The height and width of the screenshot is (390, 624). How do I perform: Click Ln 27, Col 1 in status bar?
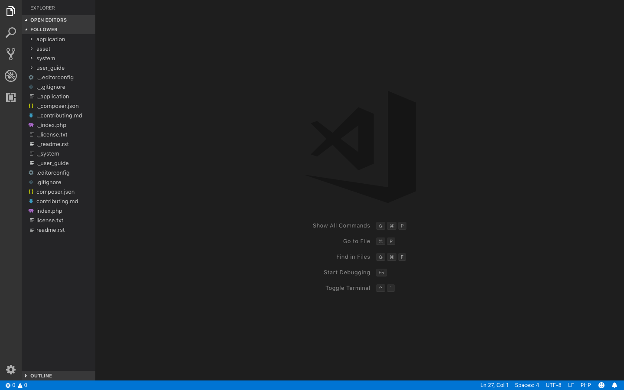(x=494, y=385)
